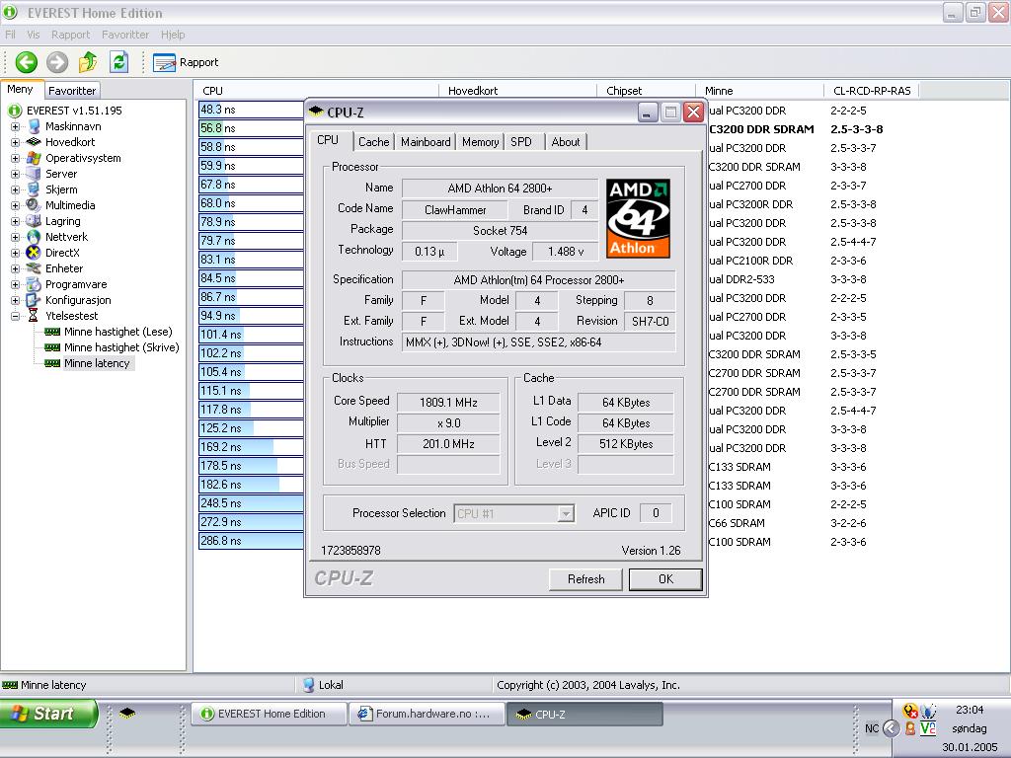This screenshot has width=1011, height=758.
Task: Select the Enheter devices icon
Action: coord(34,268)
